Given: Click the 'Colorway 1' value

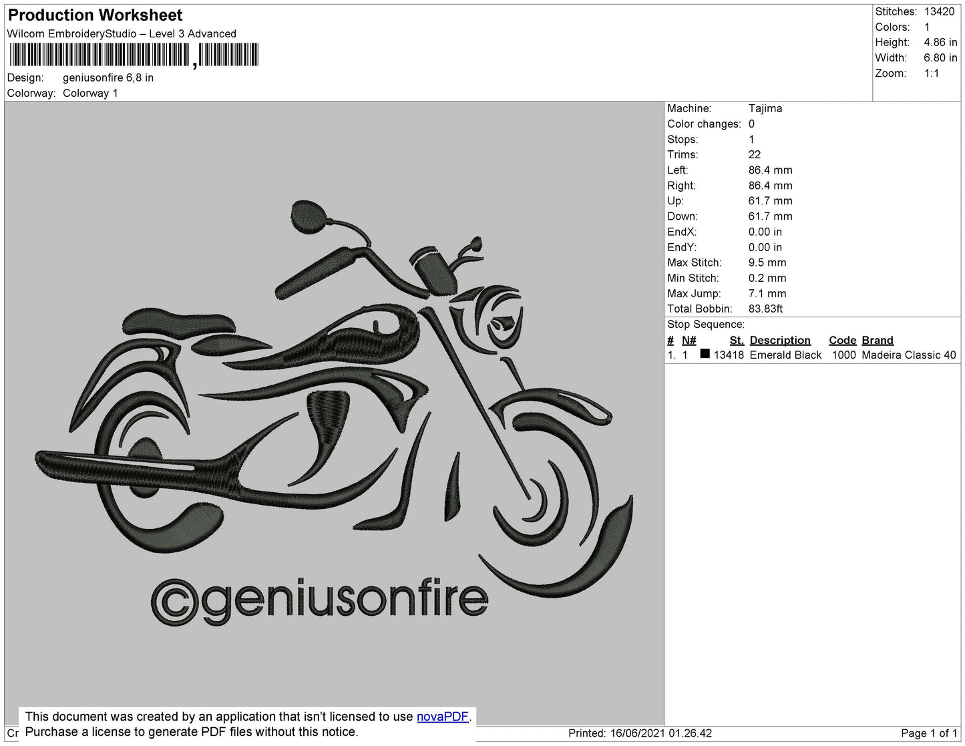Looking at the screenshot, I should click(x=90, y=93).
